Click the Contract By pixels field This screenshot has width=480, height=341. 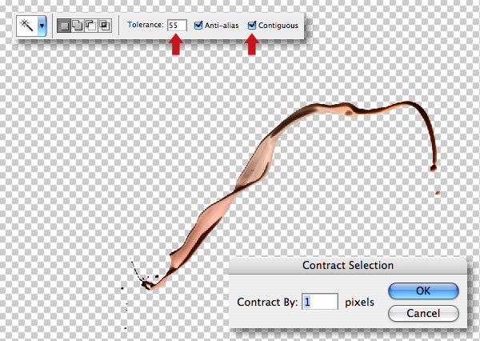click(x=320, y=302)
